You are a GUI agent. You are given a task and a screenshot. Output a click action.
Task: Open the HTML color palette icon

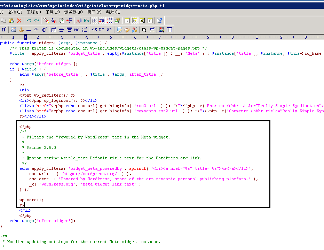click(x=161, y=30)
